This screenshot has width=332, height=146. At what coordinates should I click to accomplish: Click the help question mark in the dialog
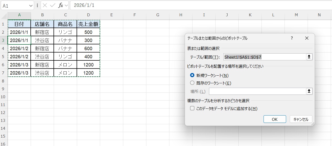[x=292, y=38]
